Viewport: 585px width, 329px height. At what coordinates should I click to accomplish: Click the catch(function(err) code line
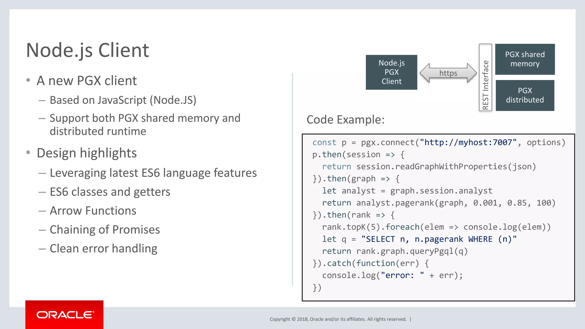[x=370, y=263]
